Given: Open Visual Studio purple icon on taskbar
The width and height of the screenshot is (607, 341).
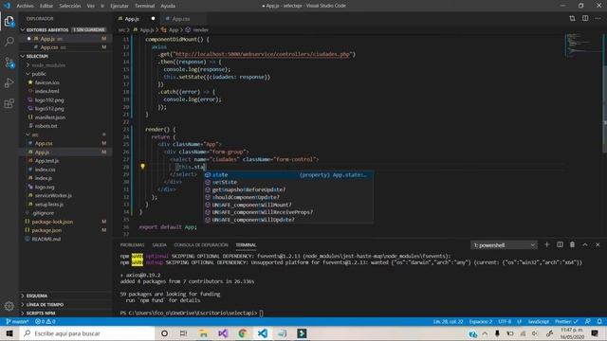Looking at the screenshot, I should tap(223, 333).
